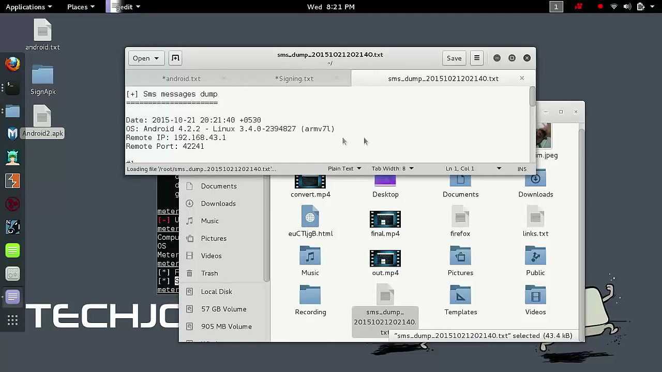
Task: Select the euCTljgB.html file
Action: coord(310,222)
